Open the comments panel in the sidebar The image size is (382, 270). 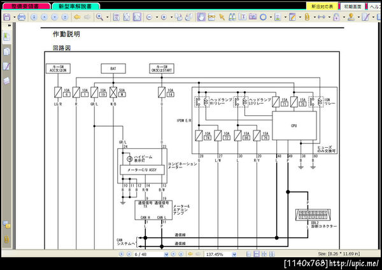pos(6,225)
